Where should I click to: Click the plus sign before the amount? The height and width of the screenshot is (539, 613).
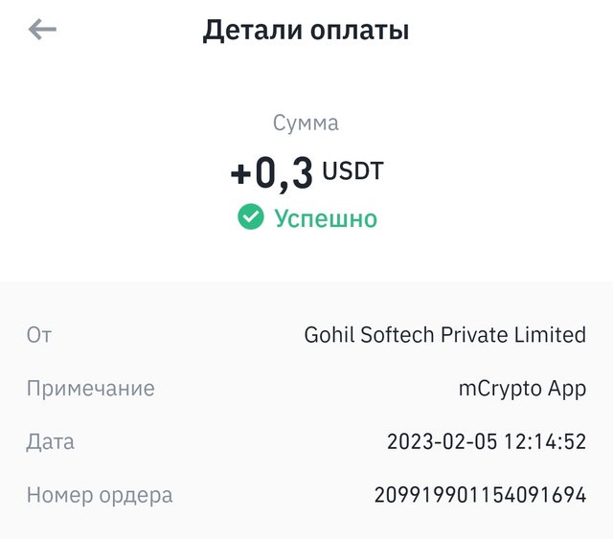coord(240,174)
